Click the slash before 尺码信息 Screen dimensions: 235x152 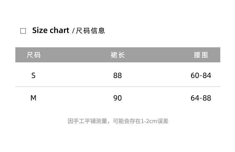[x=73, y=31]
